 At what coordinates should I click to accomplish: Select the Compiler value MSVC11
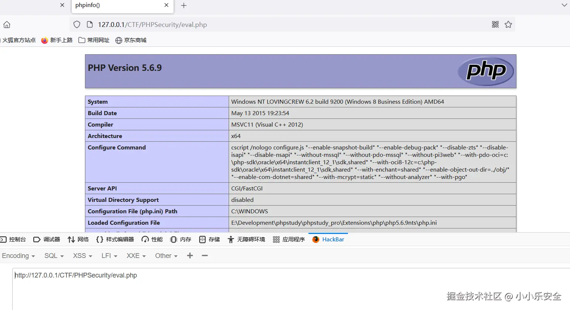tap(267, 125)
